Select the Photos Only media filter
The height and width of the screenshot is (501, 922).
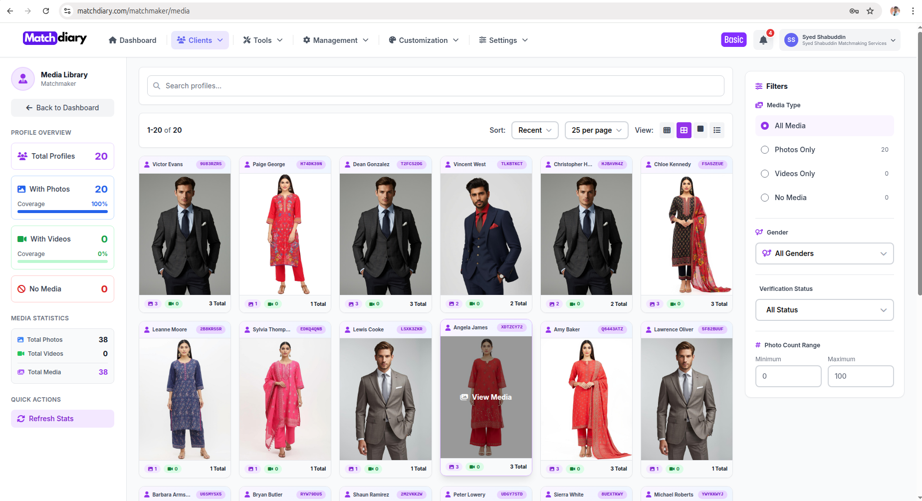pyautogui.click(x=765, y=150)
